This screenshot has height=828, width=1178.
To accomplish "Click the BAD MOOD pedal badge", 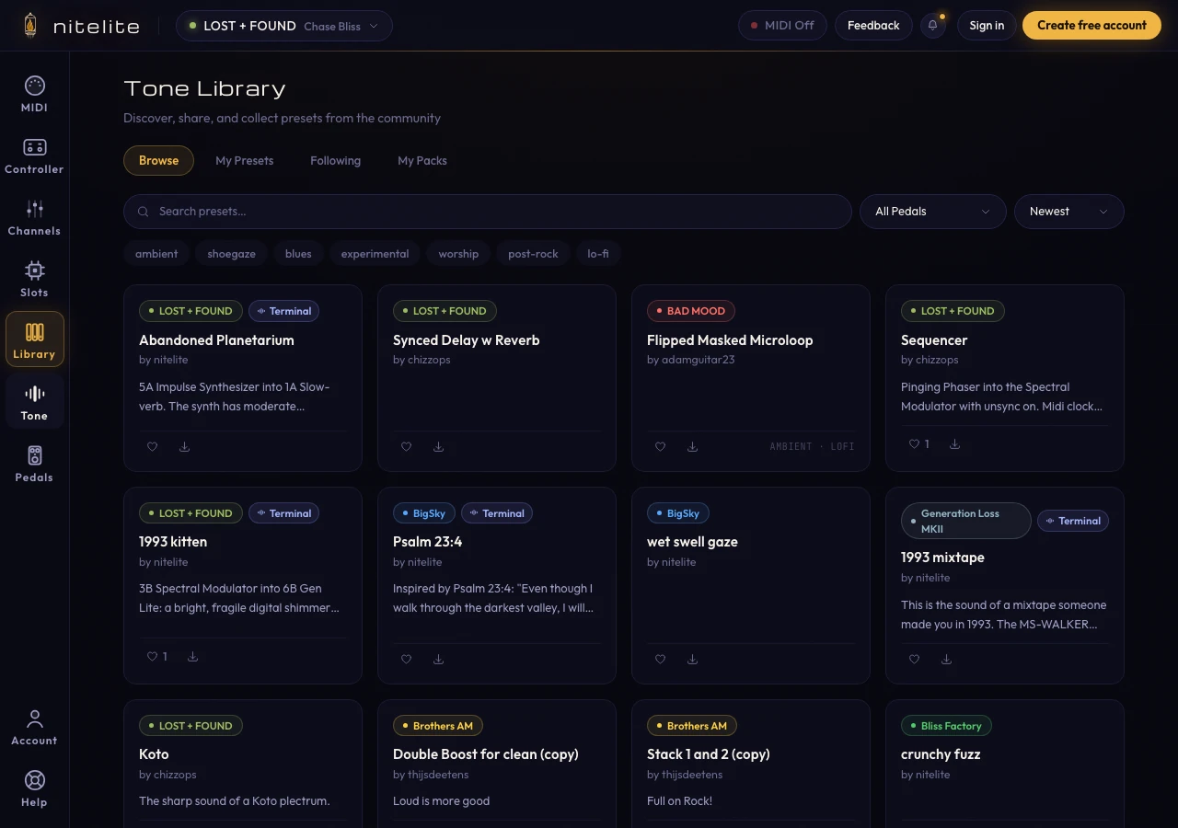I will 691,311.
